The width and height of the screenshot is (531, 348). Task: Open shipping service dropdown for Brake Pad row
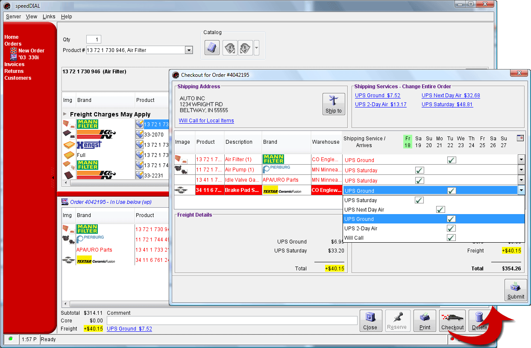click(521, 190)
